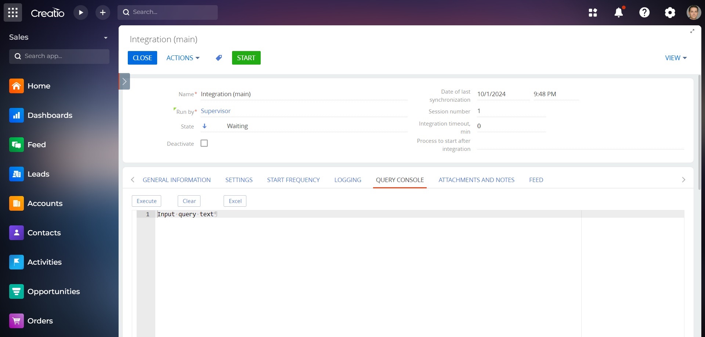The height and width of the screenshot is (337, 705).
Task: Click the green Start button
Action: click(x=246, y=58)
